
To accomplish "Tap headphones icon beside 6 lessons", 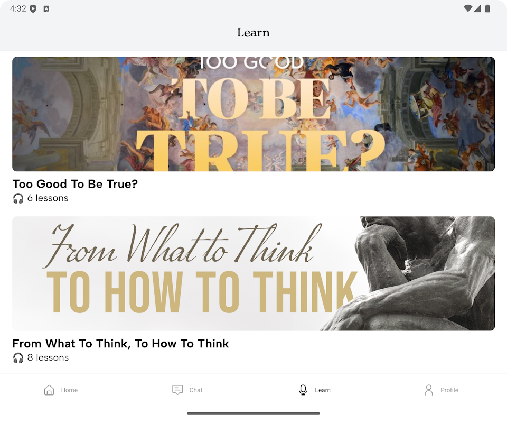I will tap(18, 198).
